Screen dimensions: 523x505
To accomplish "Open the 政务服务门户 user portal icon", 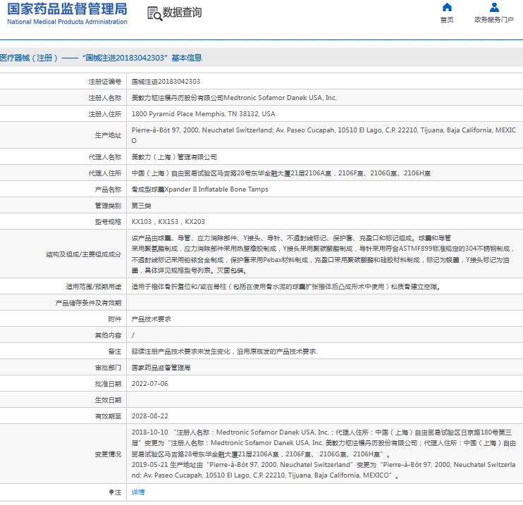I will coord(494,7).
